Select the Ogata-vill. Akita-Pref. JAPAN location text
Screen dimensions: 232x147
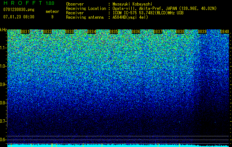tap(165, 8)
